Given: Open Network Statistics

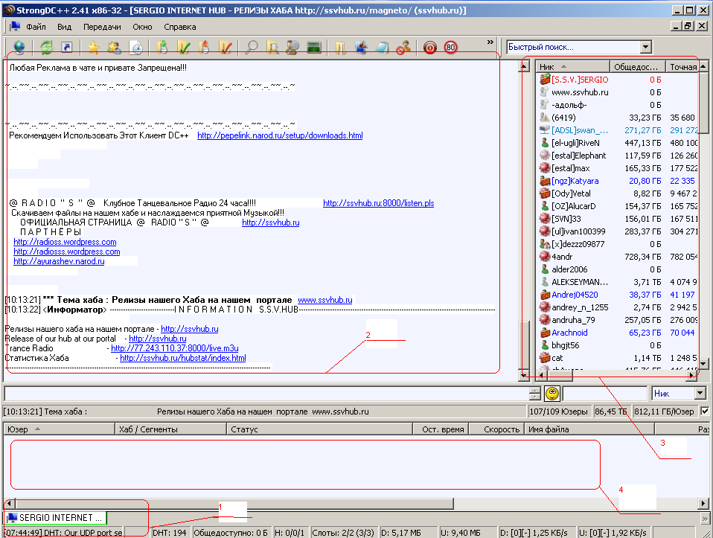Looking at the screenshot, I should [313, 46].
